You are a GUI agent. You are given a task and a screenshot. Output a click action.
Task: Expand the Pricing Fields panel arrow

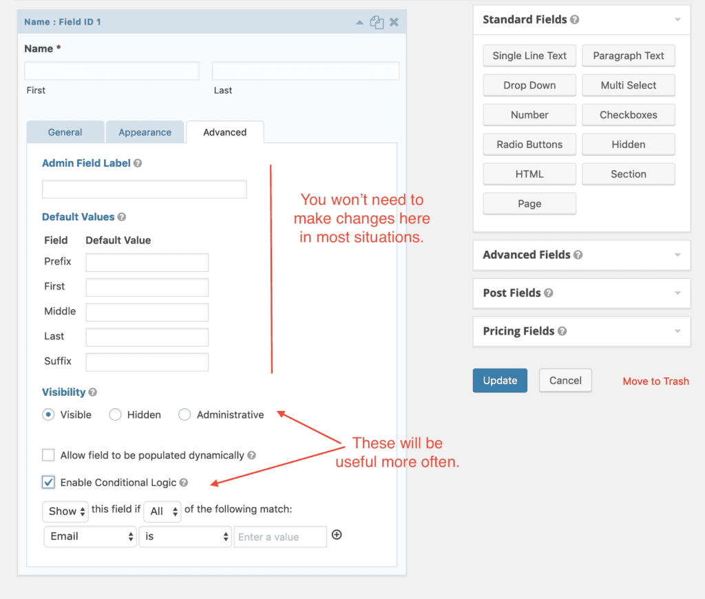[677, 331]
